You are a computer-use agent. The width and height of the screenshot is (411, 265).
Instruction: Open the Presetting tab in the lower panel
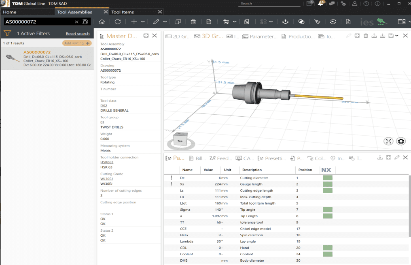point(272,158)
